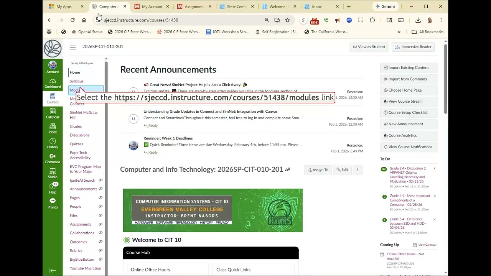
Task: Open Studio in global navigation
Action: coord(53,173)
